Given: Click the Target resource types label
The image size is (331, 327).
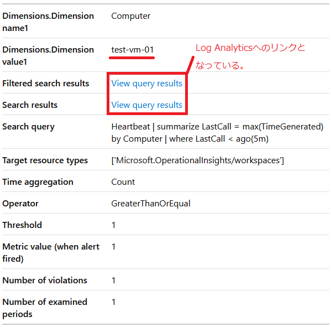Looking at the screenshot, I should click(45, 160).
